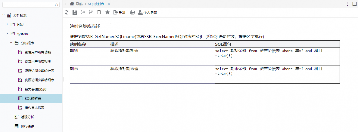Click the refresh icon in the toolbar

67,12
